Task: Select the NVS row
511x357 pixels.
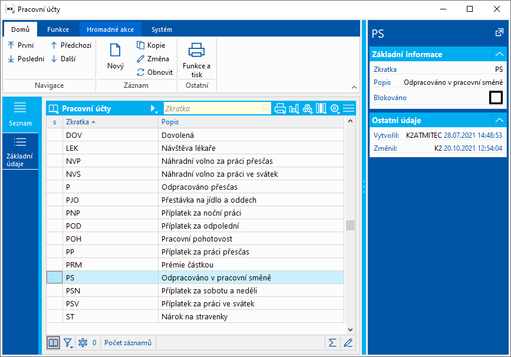Action: [x=195, y=174]
